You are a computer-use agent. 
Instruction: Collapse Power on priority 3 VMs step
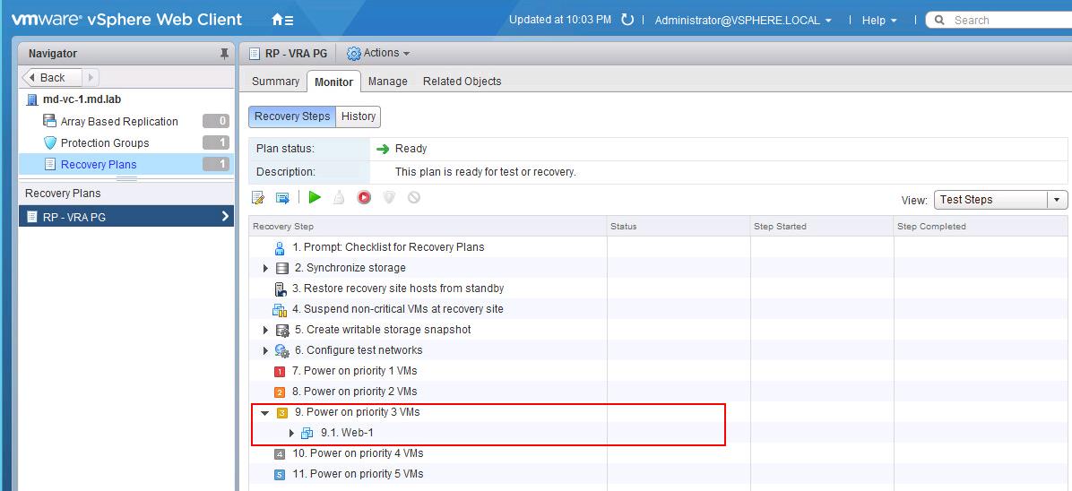[265, 413]
